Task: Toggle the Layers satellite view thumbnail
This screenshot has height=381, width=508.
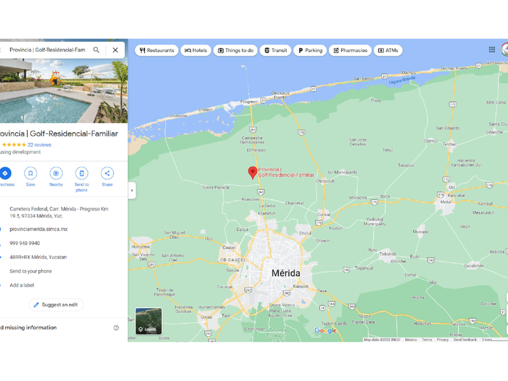Action: (148, 321)
